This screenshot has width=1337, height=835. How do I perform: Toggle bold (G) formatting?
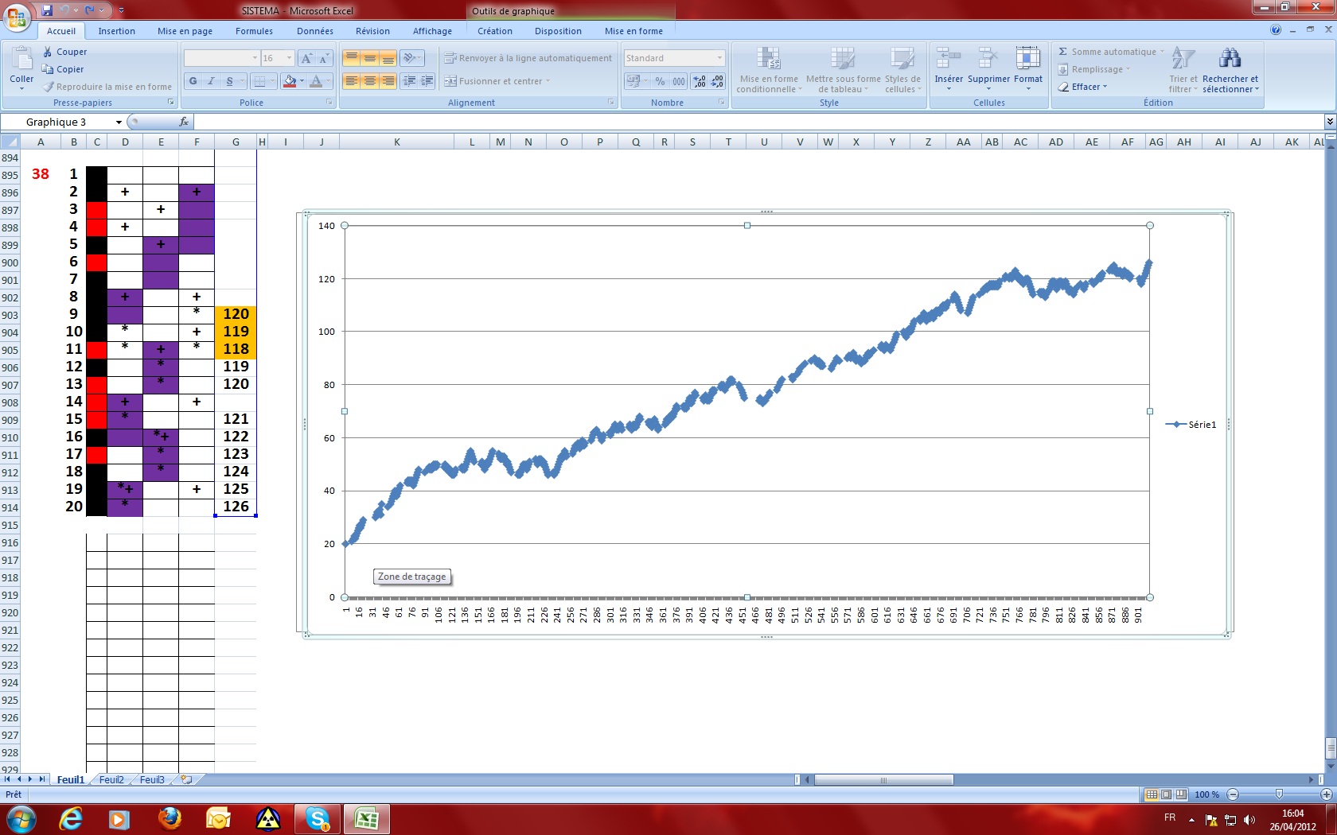[193, 81]
